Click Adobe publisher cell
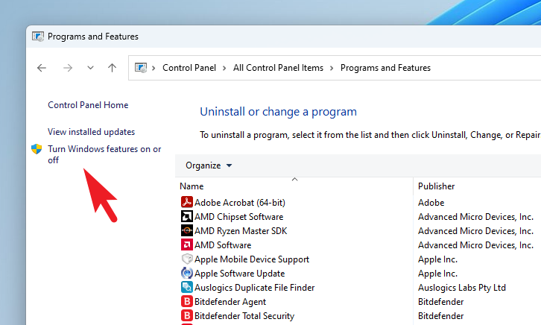 coord(431,203)
